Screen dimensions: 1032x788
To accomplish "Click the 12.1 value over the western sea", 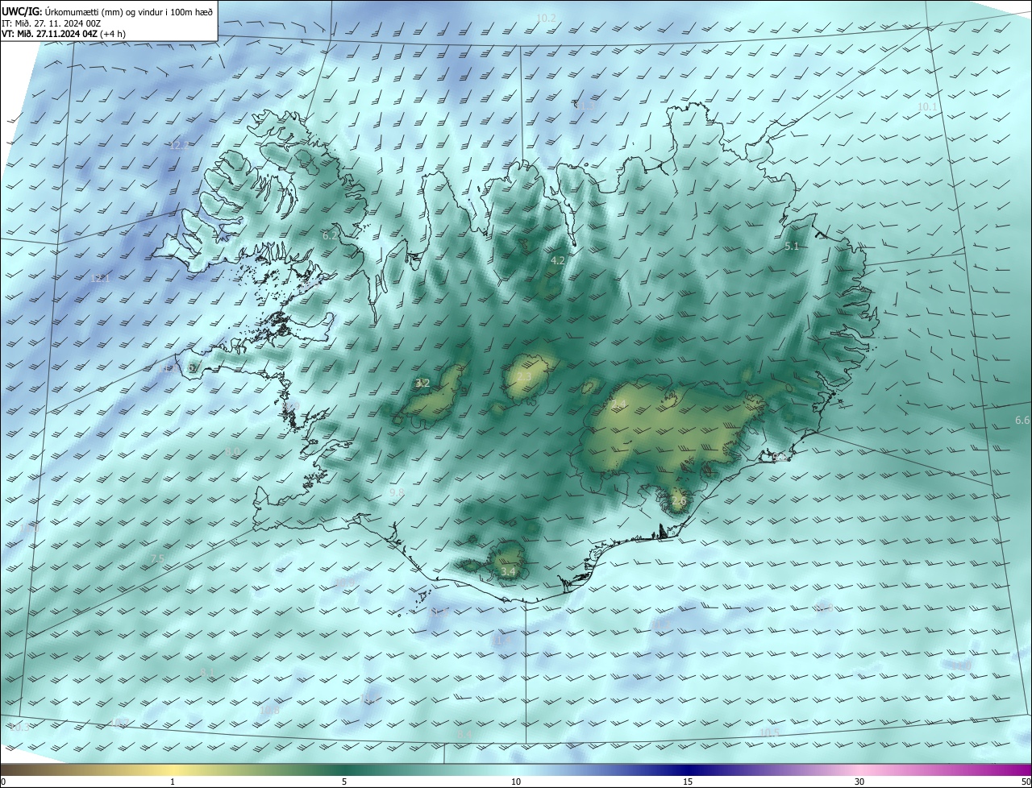I will coord(100,279).
